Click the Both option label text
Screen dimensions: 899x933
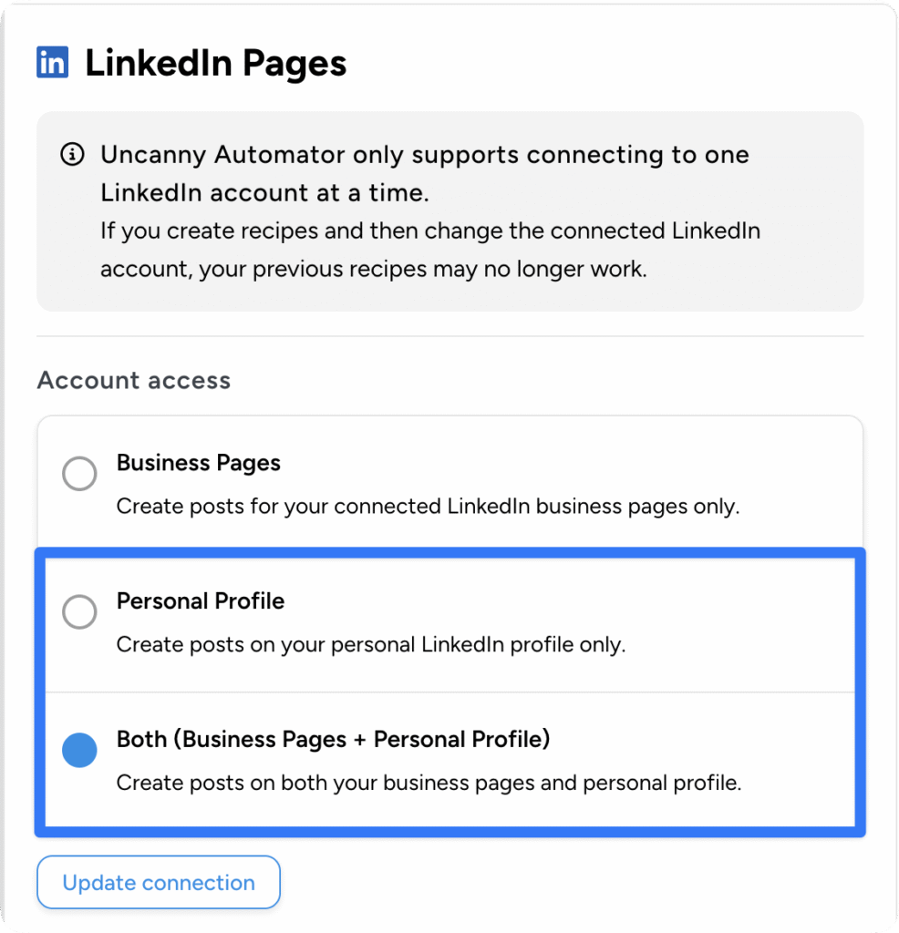pyautogui.click(x=332, y=740)
